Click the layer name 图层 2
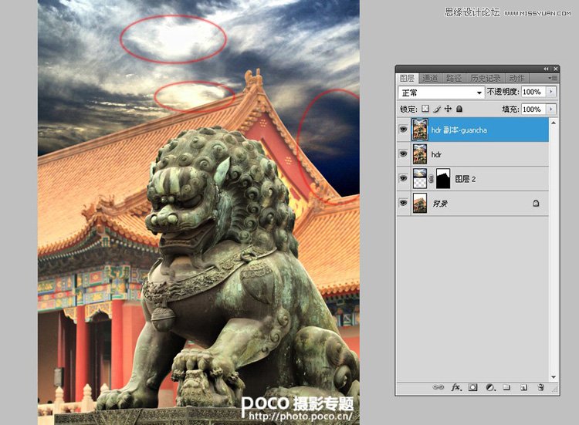579x425 pixels. point(466,179)
